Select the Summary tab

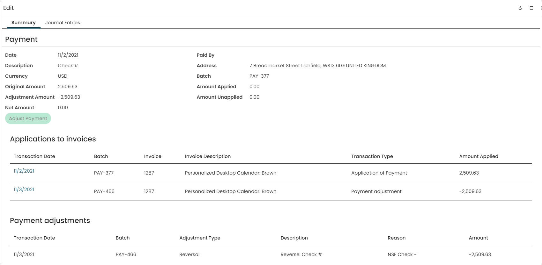pyautogui.click(x=24, y=23)
